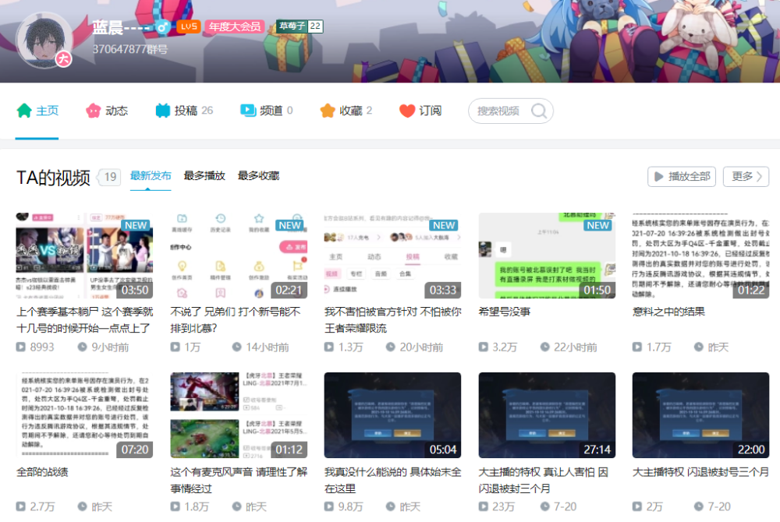Open video title 全部的战绩
Screen dimensions: 780x522
coord(42,472)
